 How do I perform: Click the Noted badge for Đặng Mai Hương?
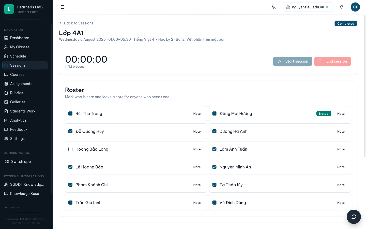point(324,114)
